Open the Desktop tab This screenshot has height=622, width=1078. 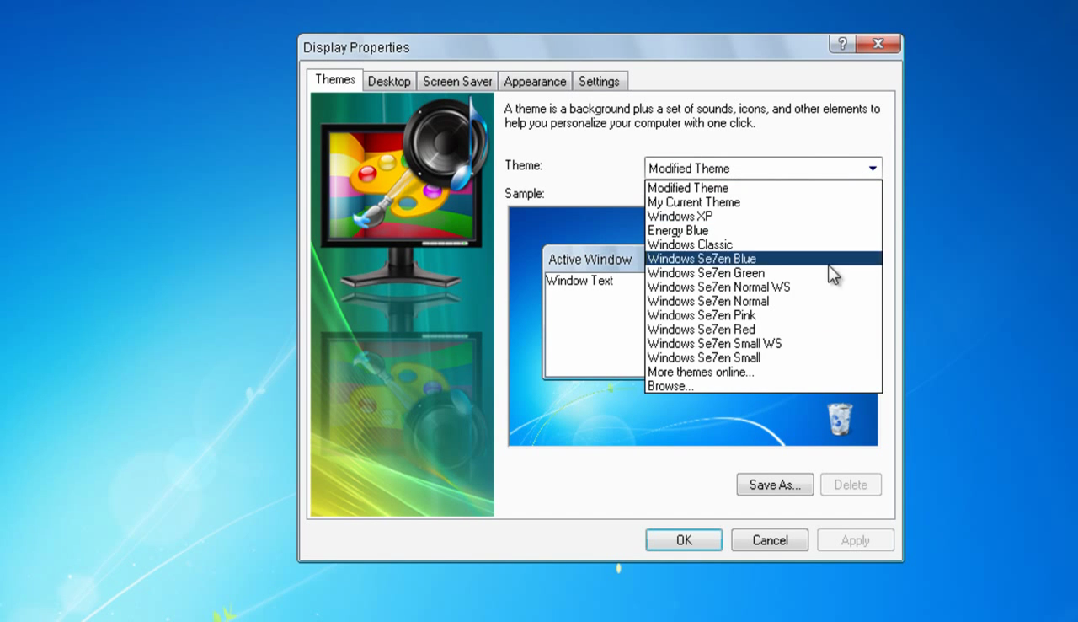[x=389, y=82]
